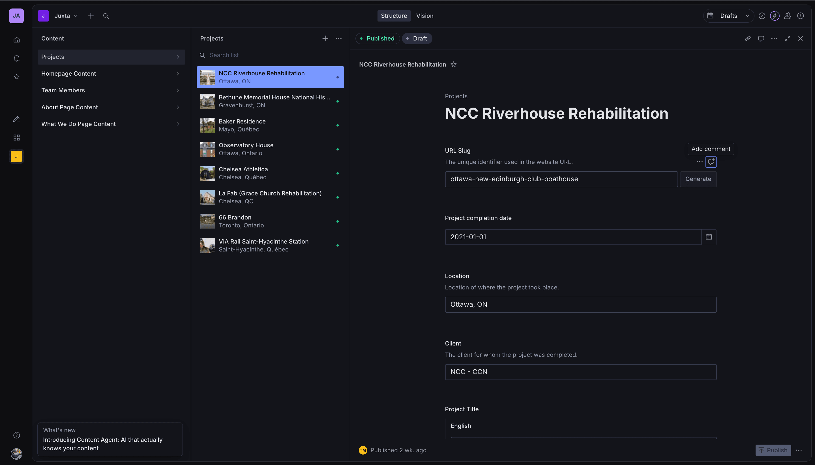Image resolution: width=815 pixels, height=465 pixels.
Task: Open the completion date calendar picker
Action: (x=709, y=237)
